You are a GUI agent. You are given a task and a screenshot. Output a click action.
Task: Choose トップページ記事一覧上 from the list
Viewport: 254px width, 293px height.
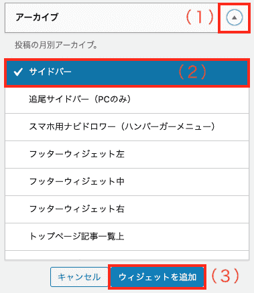pos(127,237)
